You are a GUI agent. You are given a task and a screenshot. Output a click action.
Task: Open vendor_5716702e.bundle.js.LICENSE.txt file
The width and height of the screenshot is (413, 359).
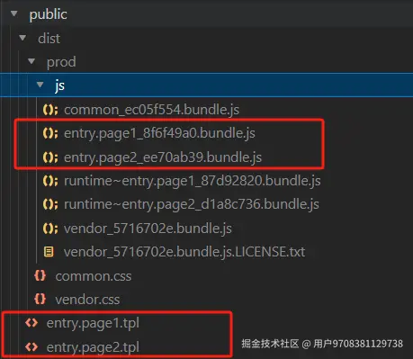pyautogui.click(x=184, y=252)
